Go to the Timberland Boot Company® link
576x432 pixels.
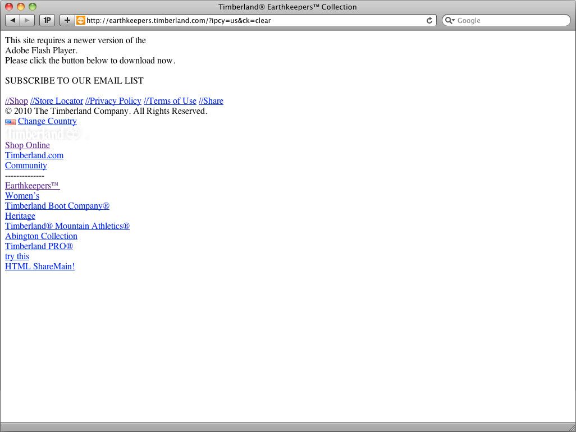(x=57, y=206)
